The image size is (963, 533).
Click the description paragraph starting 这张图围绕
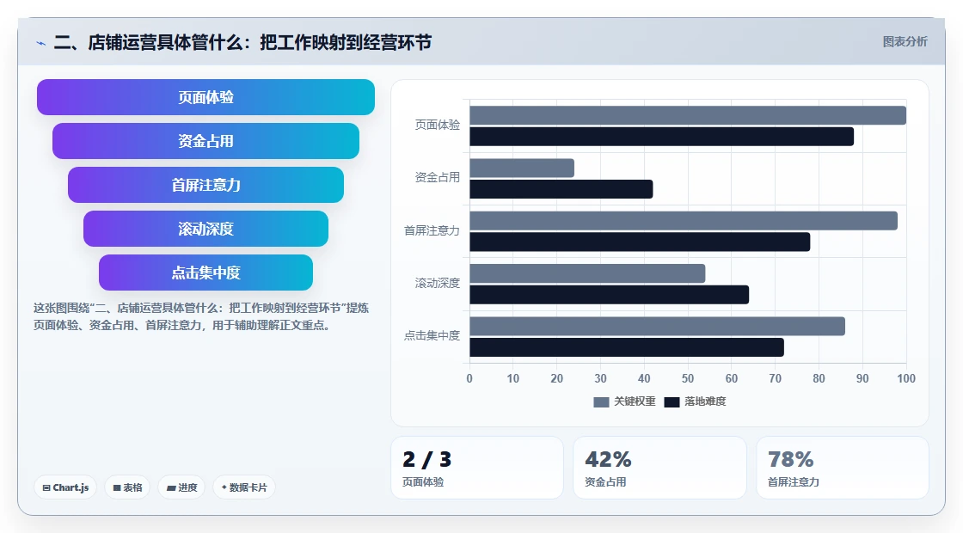201,317
